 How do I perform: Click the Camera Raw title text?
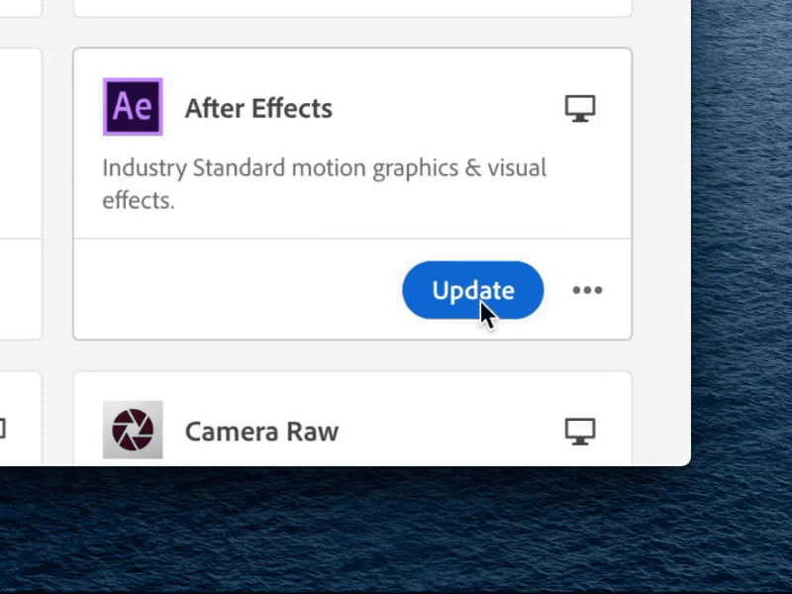(261, 432)
